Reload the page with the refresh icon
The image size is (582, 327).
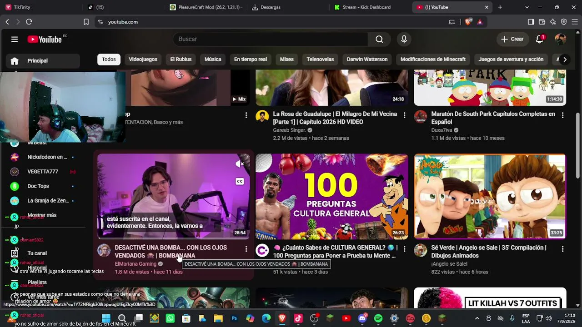[x=29, y=22]
